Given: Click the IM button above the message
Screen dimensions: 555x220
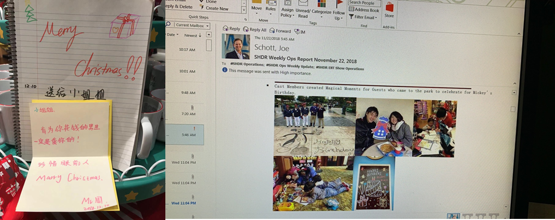Looking at the screenshot, I should pos(300,32).
